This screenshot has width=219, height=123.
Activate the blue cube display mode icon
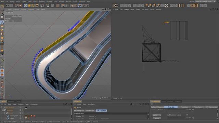tap(80, 5)
